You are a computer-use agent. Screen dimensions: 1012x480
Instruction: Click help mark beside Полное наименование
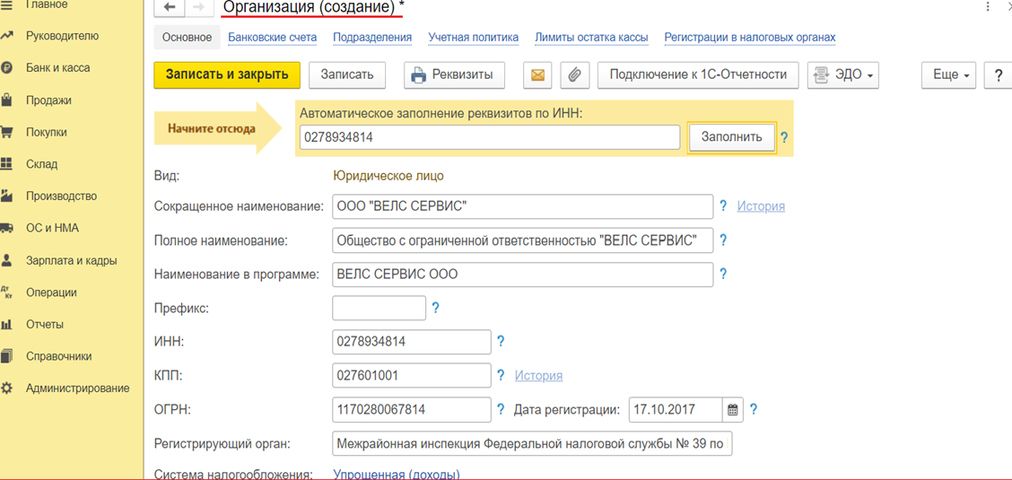pos(723,240)
